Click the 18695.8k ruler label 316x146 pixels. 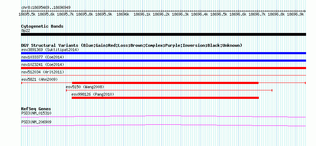click(x=85, y=15)
